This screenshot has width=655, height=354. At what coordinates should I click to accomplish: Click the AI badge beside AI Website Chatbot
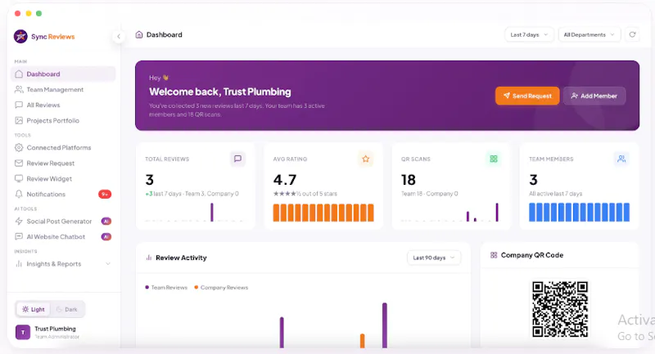(x=106, y=236)
